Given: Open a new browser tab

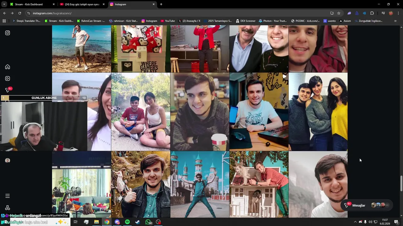Looking at the screenshot, I should tap(161, 4).
